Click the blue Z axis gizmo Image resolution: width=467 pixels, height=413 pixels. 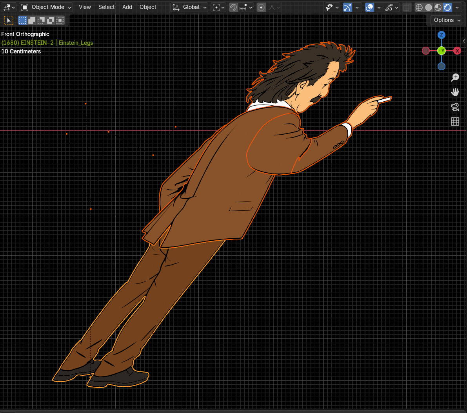click(442, 35)
